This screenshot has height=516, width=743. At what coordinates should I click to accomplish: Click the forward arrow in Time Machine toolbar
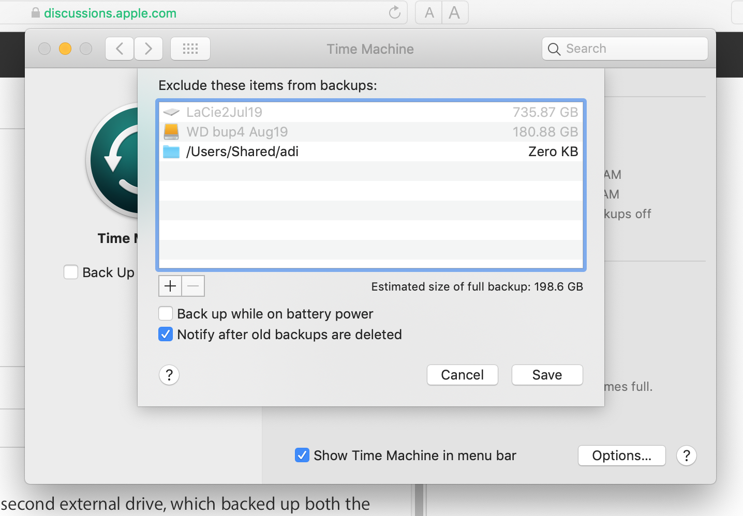(x=148, y=49)
